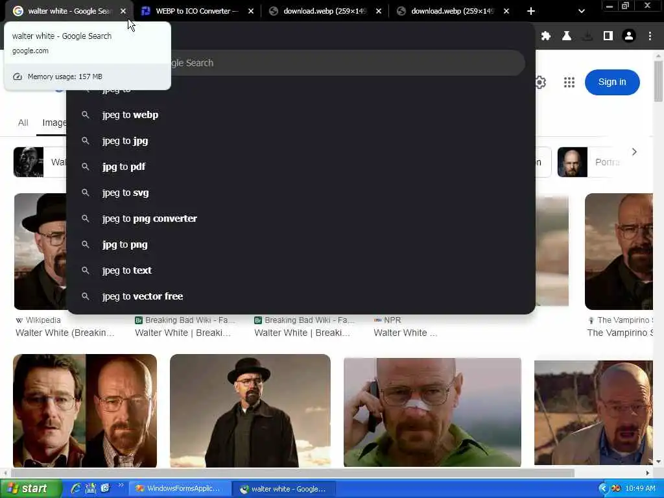This screenshot has height=498, width=664.
Task: Click the vertical scrollbar thumb
Action: tap(658, 81)
